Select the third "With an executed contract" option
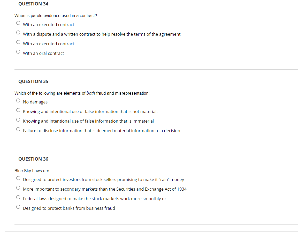This screenshot has width=298, height=232. 18,42
